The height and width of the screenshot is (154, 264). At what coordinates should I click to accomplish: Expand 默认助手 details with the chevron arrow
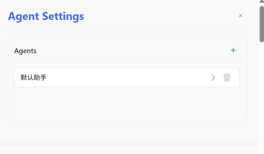pyautogui.click(x=213, y=77)
